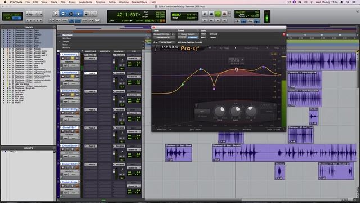Select the Zoomer magnifier tool
The image size is (360, 203).
(x=55, y=14)
